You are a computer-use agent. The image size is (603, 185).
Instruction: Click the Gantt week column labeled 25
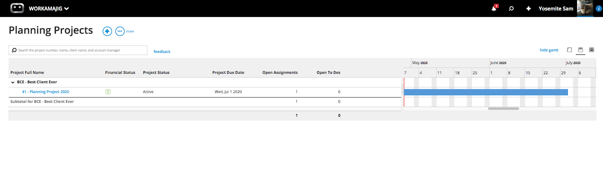[481, 73]
